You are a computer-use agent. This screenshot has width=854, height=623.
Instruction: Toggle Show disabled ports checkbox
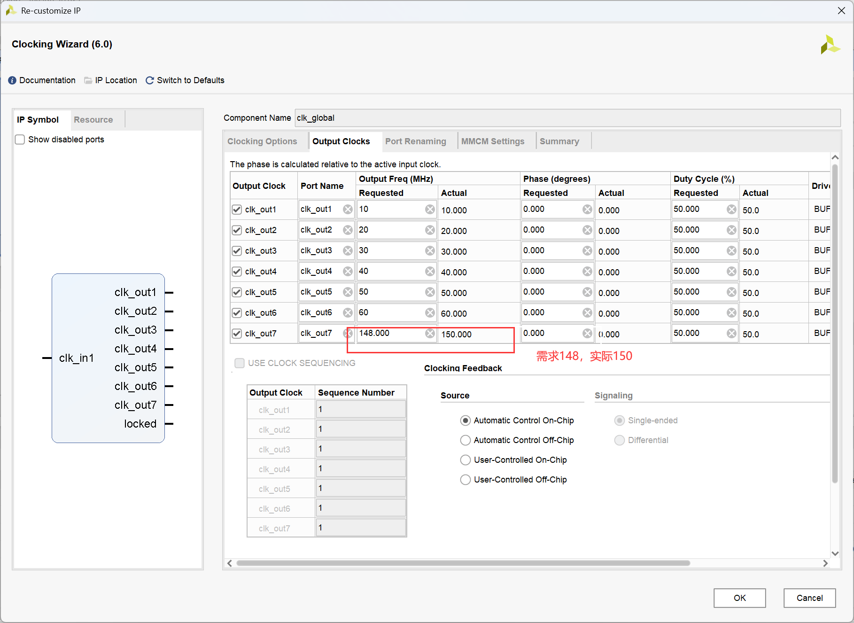[x=20, y=140]
